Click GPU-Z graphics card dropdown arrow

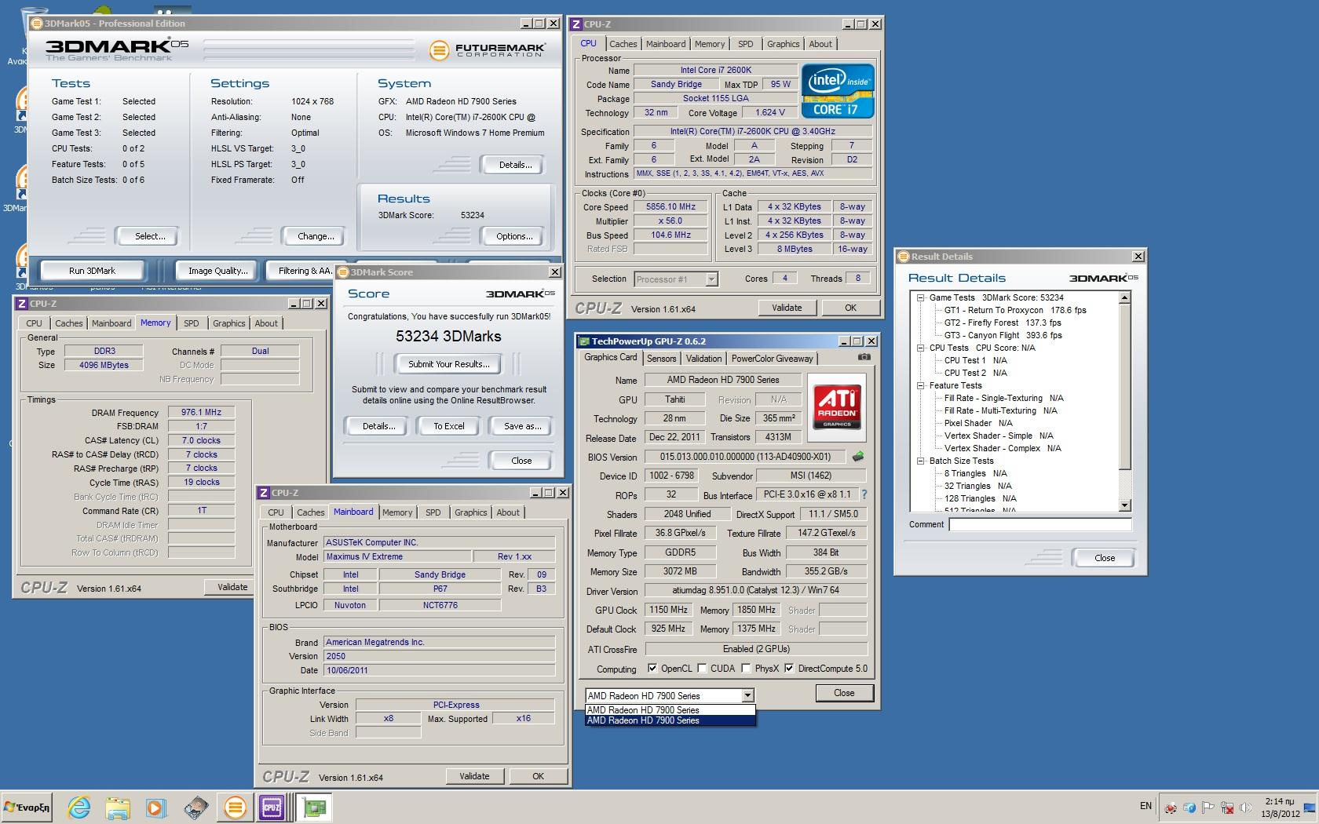[747, 695]
